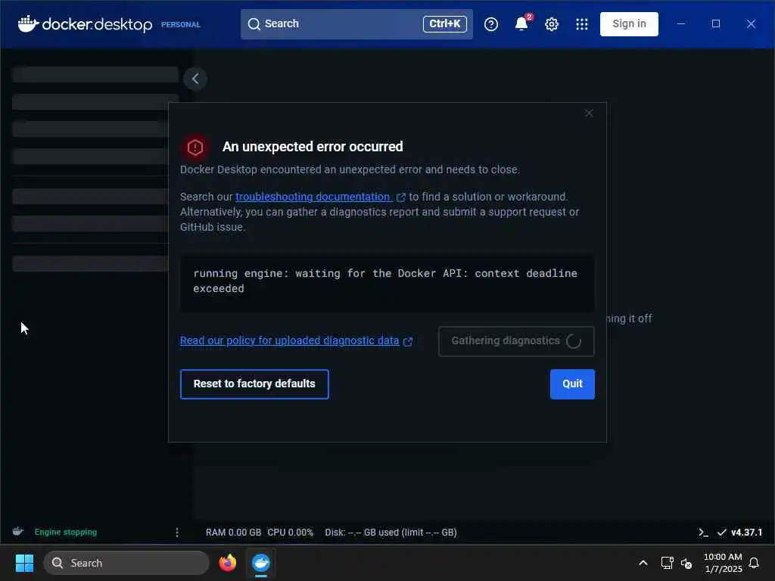Click the Docker Desktop whale logo
Screen dimensions: 775x581
coord(28,23)
